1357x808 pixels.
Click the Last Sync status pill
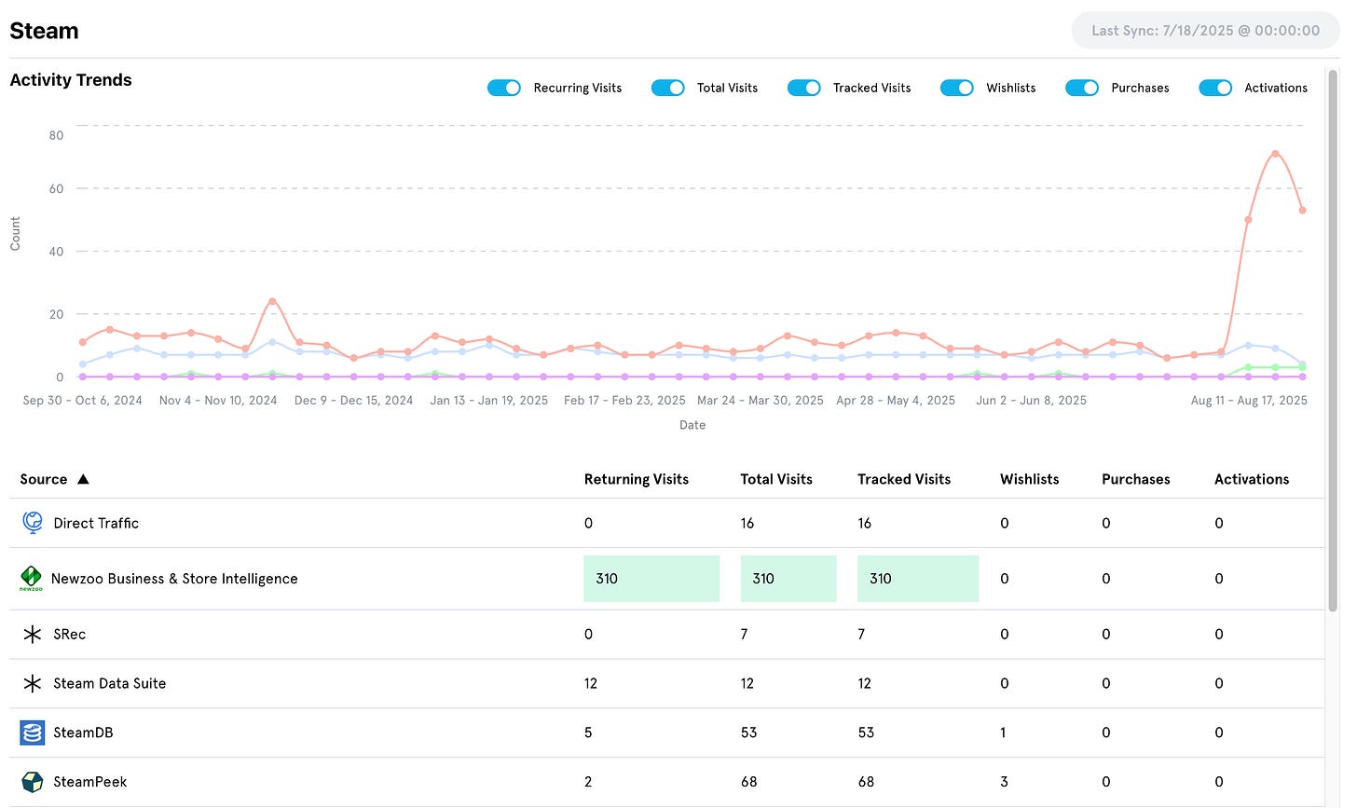click(x=1206, y=31)
